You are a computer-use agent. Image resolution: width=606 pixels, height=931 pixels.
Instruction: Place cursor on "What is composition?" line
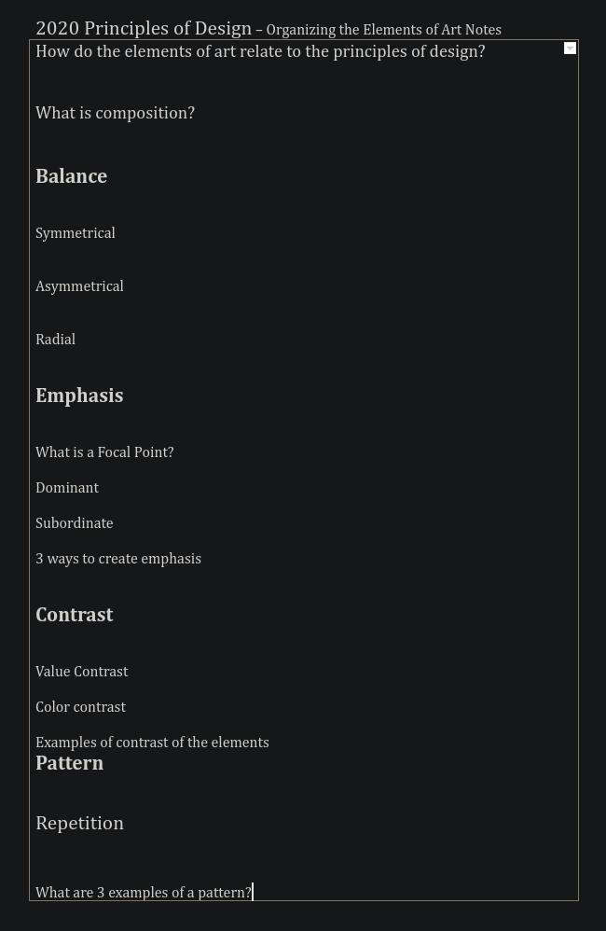coord(116,113)
